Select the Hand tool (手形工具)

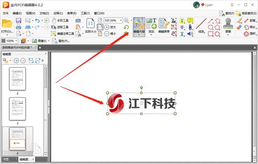tap(60, 21)
